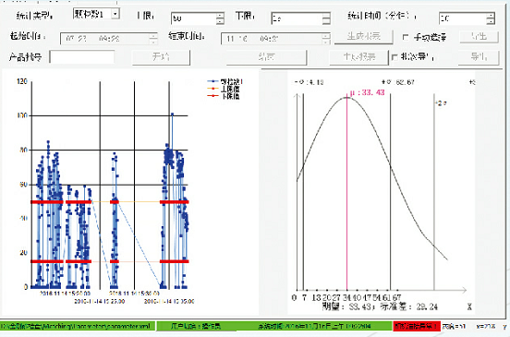Increase 统计时间 minutes with up arrow
Image resolution: width=510 pixels, height=337 pixels.
(x=491, y=16)
